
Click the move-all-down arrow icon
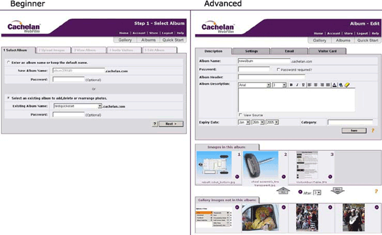(x=337, y=191)
